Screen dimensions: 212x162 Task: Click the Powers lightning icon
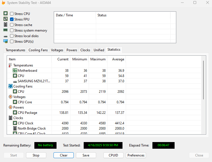point(11,107)
